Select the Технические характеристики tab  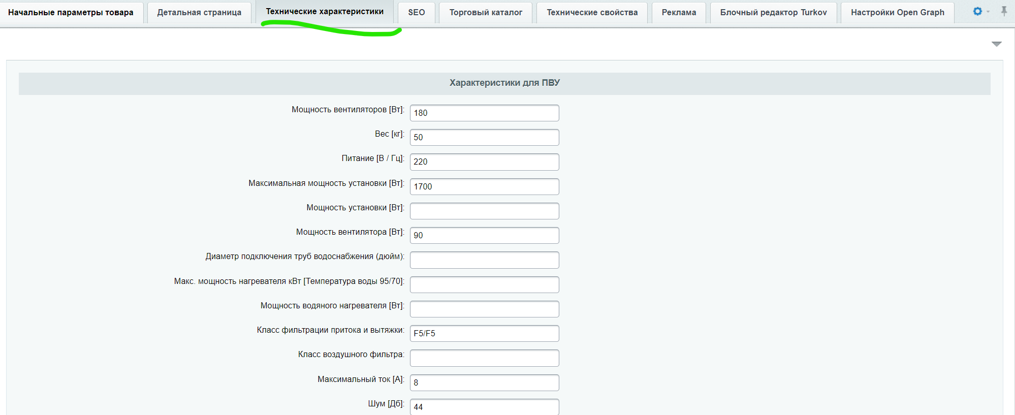click(325, 12)
